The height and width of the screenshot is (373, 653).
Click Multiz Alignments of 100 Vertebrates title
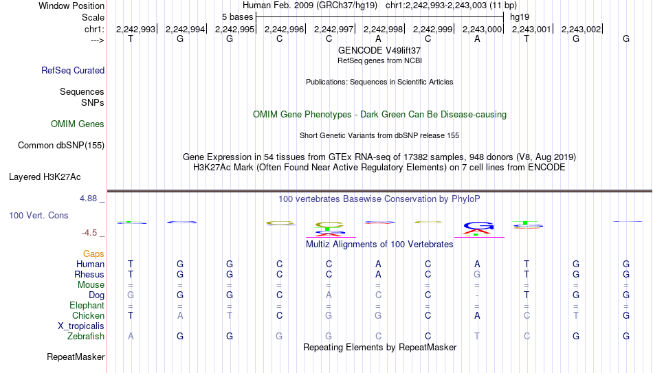[x=379, y=245]
